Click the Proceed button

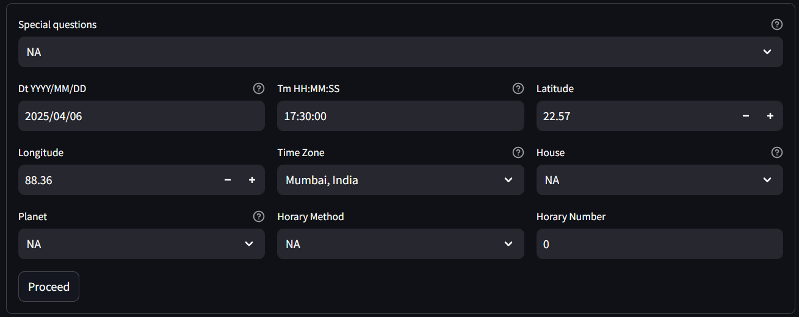(x=49, y=287)
